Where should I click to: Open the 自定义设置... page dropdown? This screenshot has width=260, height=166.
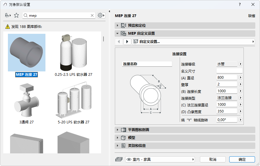tap(193, 41)
